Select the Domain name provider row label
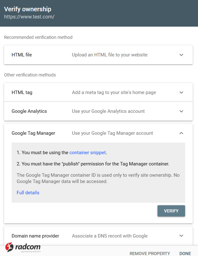This screenshot has height=256, width=198. tap(35, 236)
